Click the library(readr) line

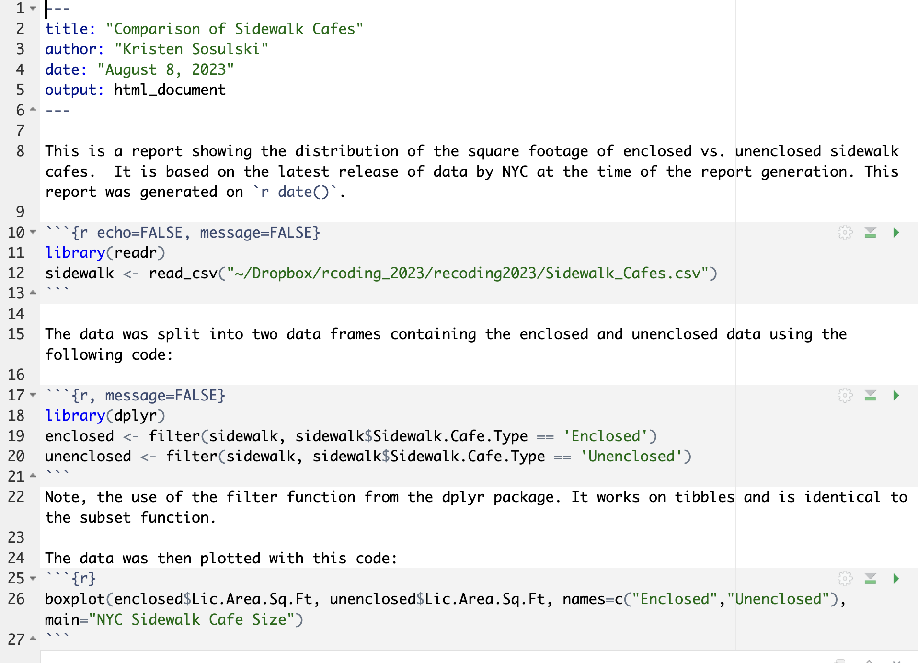click(105, 253)
